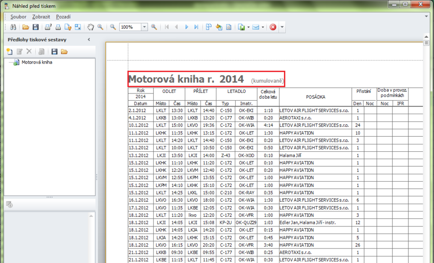Select Motorová kniha template in tree

pos(37,62)
